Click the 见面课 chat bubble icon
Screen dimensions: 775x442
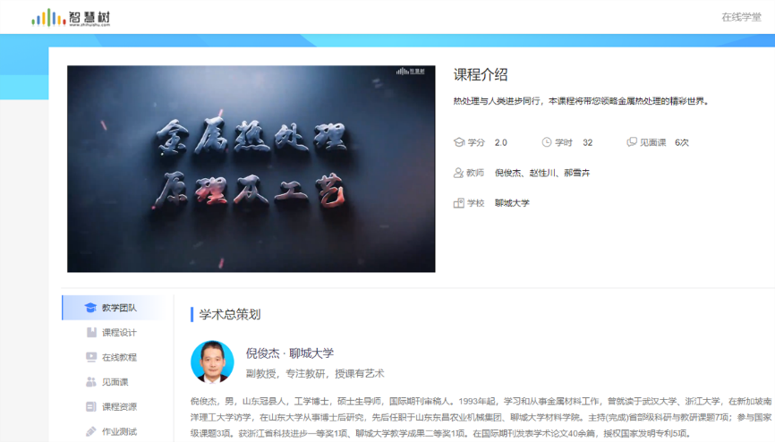pyautogui.click(x=632, y=142)
